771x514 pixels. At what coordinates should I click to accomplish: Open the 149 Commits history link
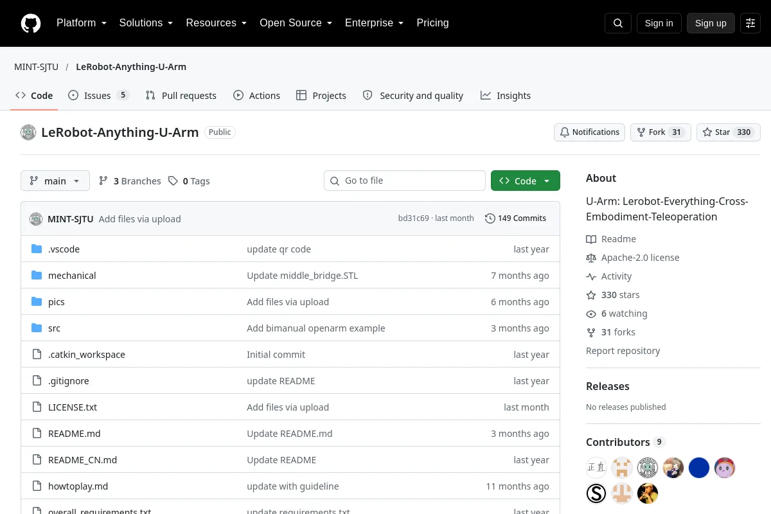pos(515,218)
